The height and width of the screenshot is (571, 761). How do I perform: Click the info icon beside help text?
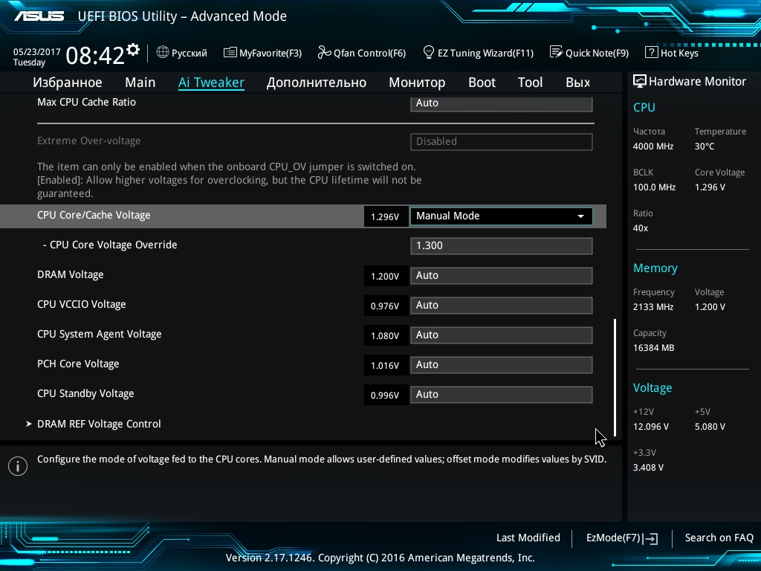click(18, 466)
